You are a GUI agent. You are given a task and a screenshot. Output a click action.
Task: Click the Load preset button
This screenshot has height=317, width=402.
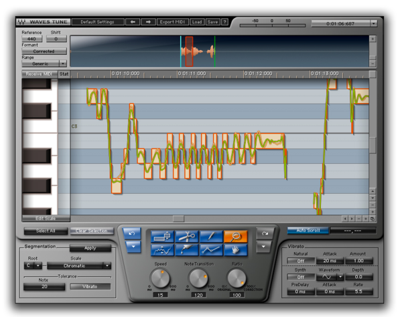(197, 22)
